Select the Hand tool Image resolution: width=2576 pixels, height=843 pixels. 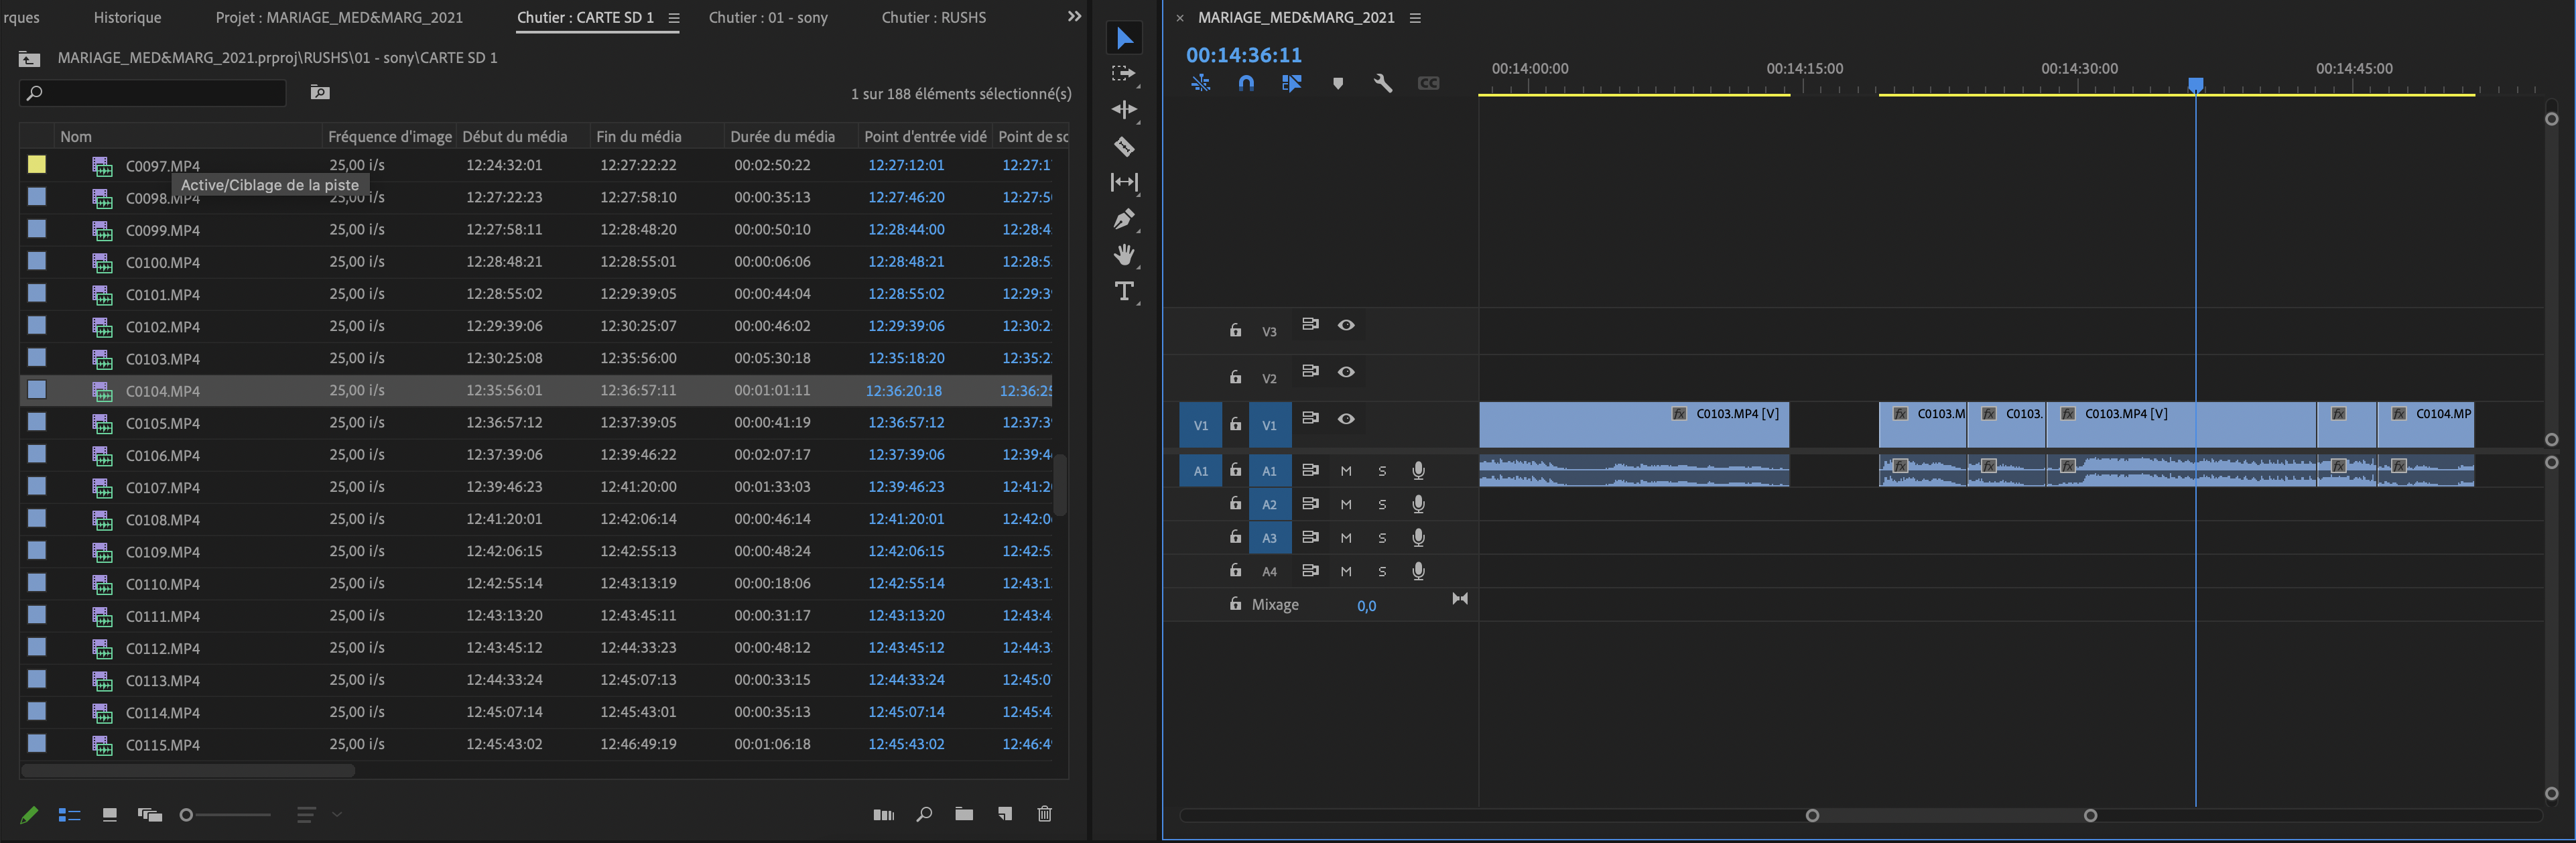click(x=1124, y=255)
